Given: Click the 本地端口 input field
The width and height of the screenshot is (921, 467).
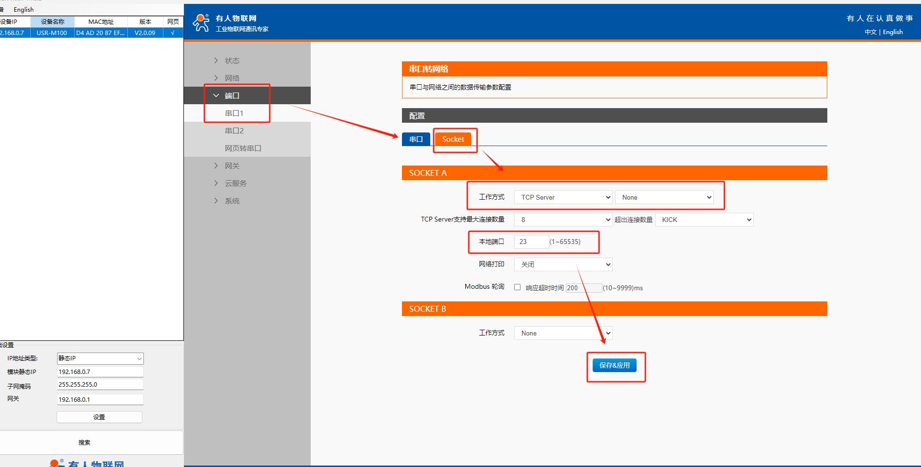Looking at the screenshot, I should [531, 242].
